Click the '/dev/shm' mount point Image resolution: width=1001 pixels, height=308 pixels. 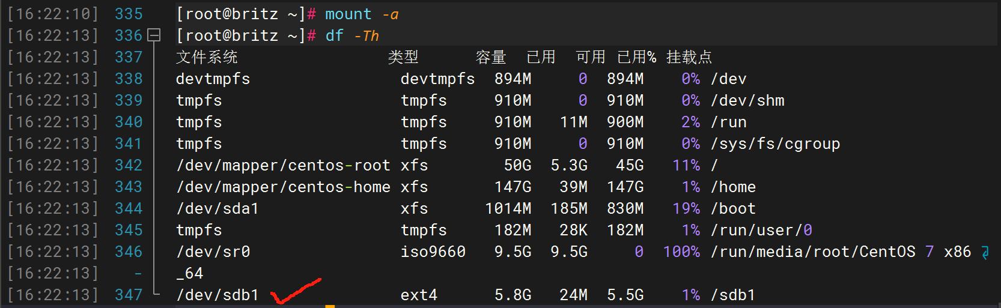(747, 100)
